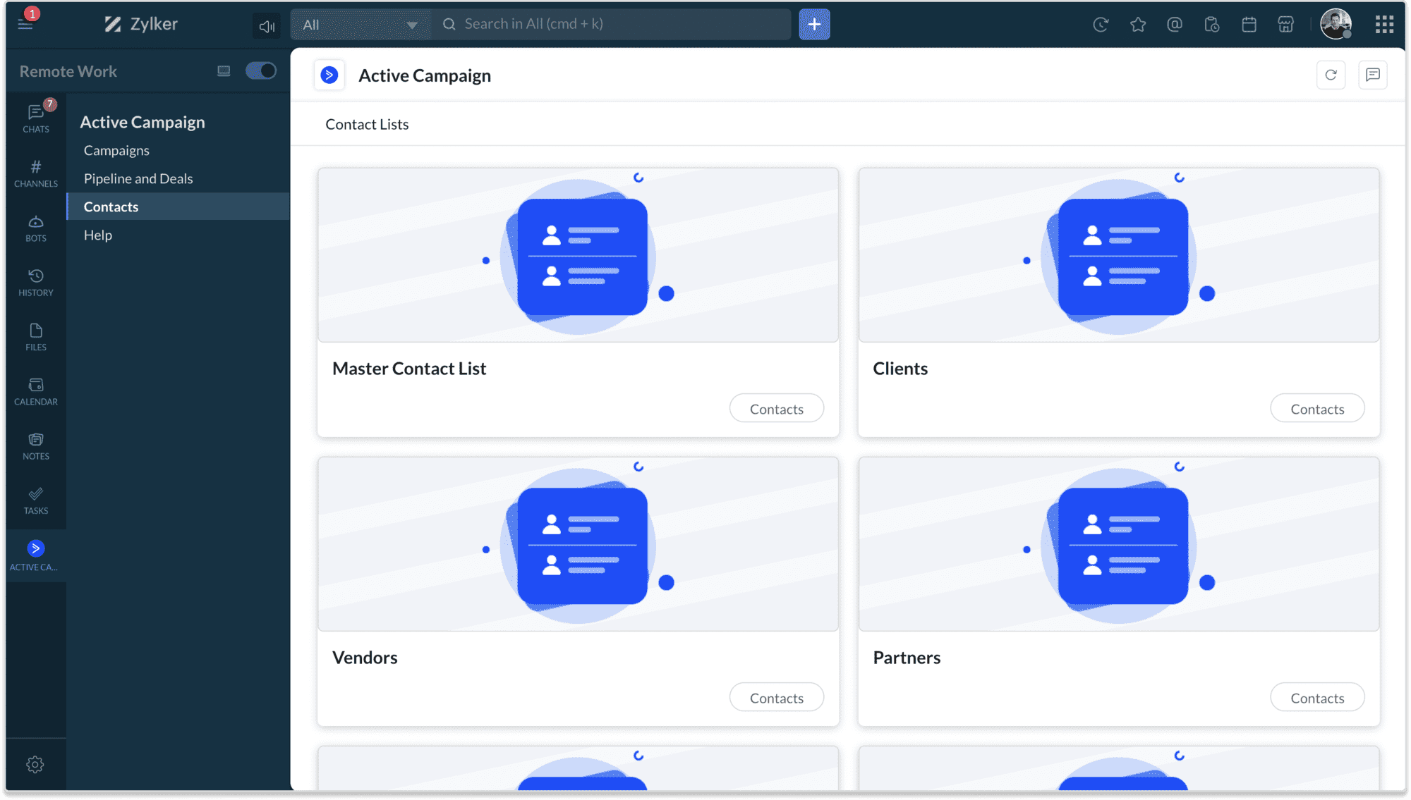Open starred messages star icon
The width and height of the screenshot is (1411, 800).
pyautogui.click(x=1138, y=25)
